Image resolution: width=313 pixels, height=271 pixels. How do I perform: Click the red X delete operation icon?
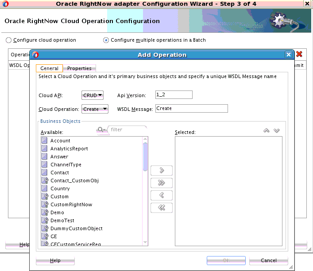[299, 54]
